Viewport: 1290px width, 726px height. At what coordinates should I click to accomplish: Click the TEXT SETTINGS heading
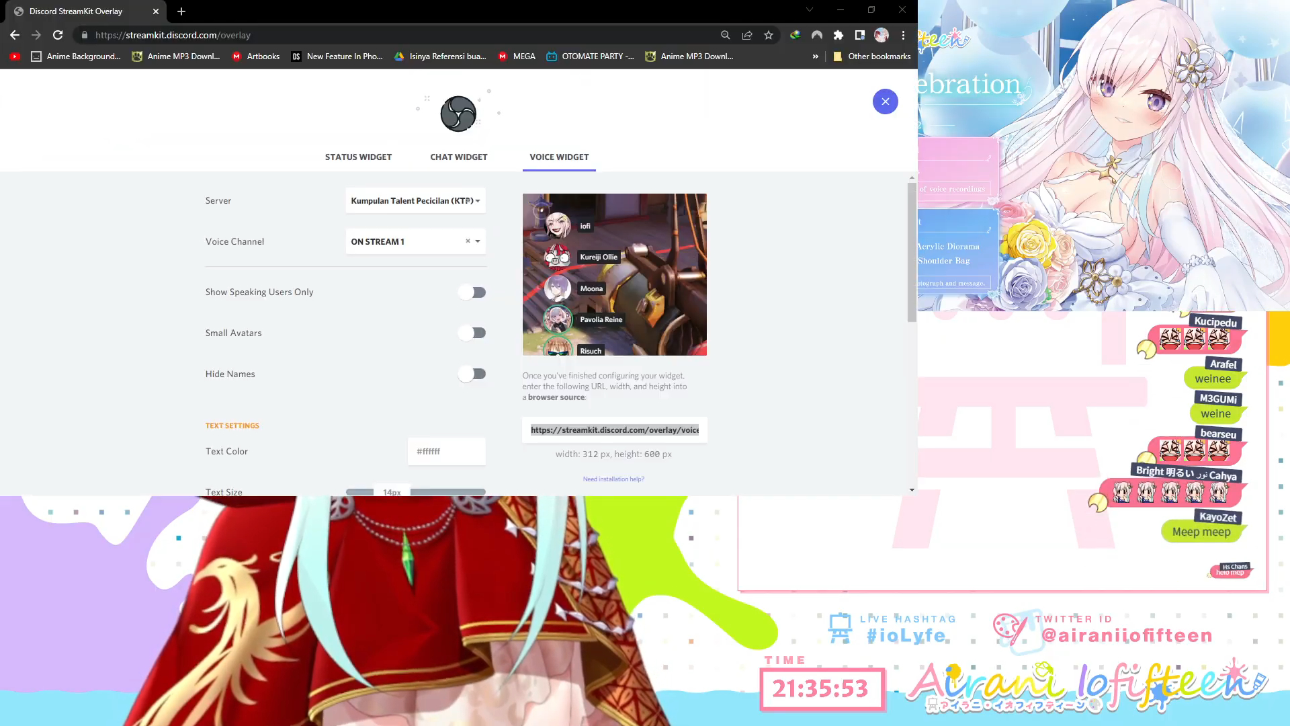point(232,426)
